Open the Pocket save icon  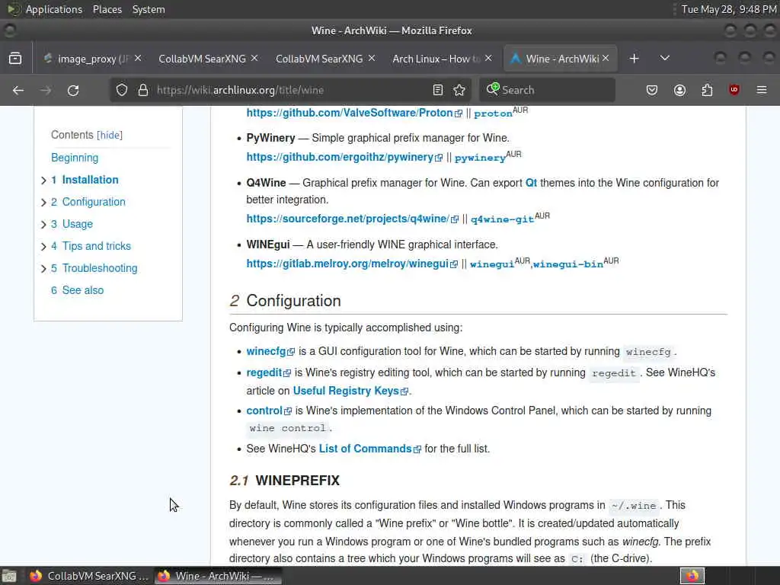[x=652, y=90]
